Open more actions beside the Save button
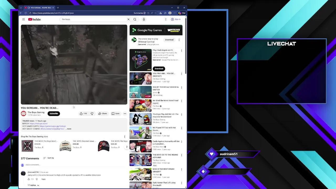Screen dimensions: 336x189 pos(125,114)
